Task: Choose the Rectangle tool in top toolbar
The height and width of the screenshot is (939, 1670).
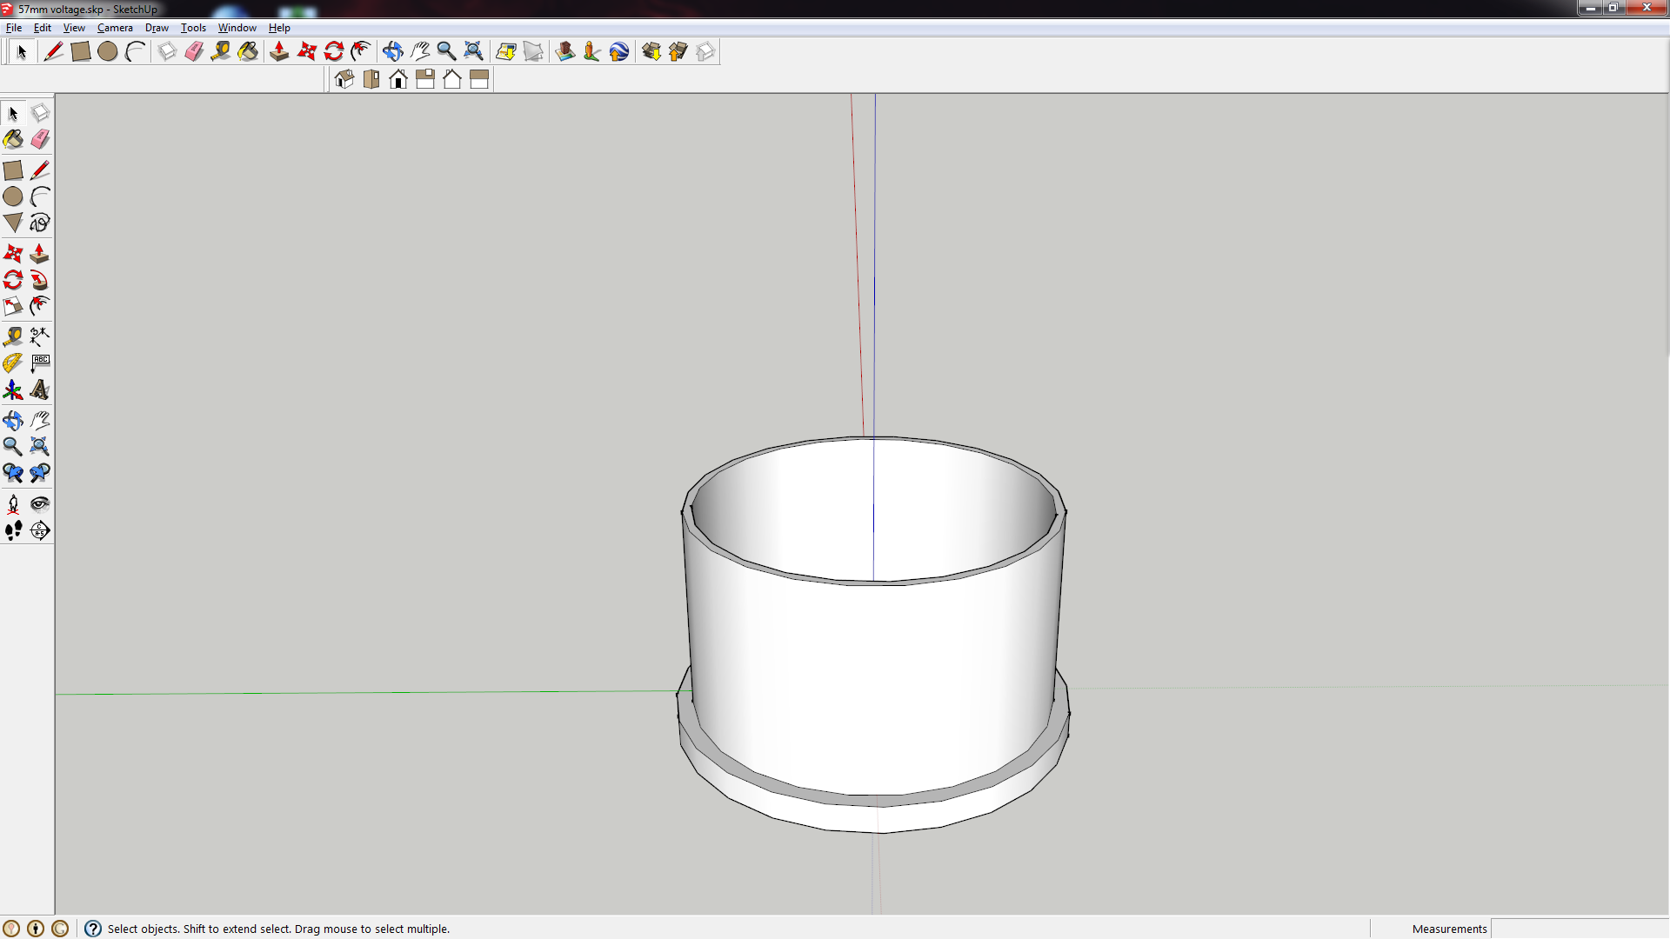Action: 81,52
